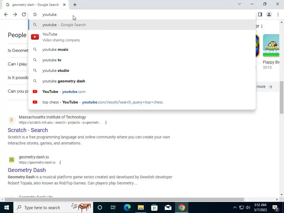Open the tab search chevron in title bar
The image size is (284, 213).
[239, 4]
